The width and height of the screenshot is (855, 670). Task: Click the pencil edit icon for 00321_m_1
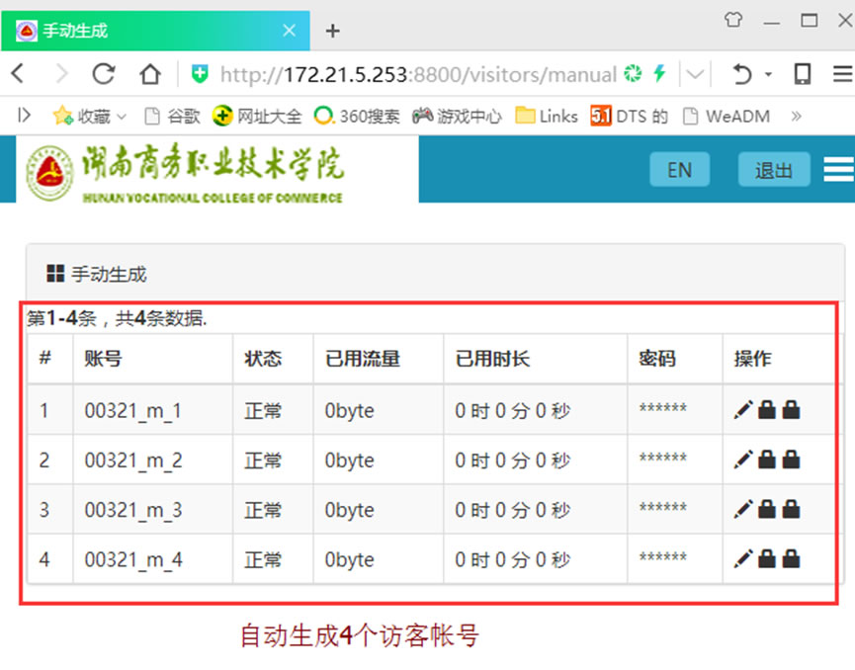click(743, 410)
